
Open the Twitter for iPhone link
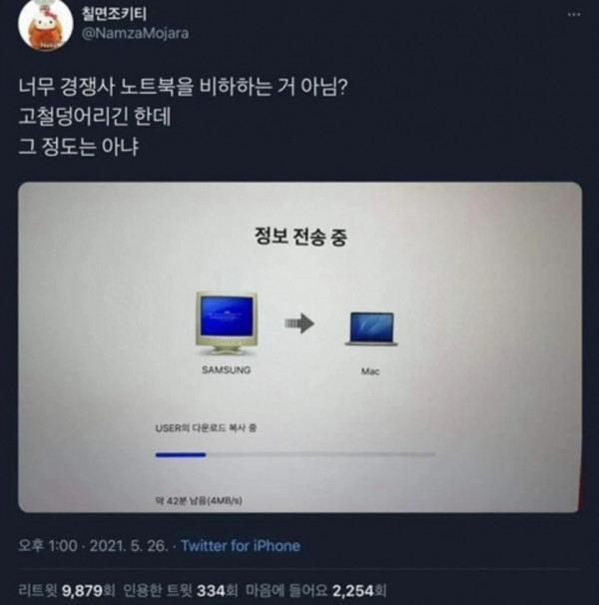241,546
